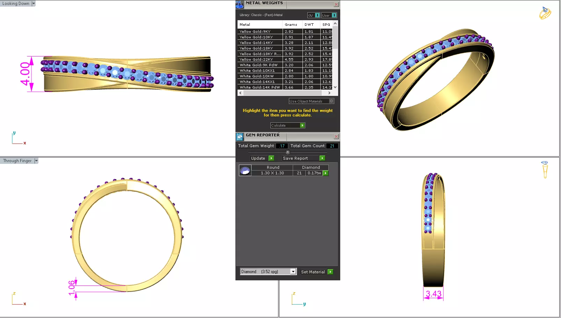Toggle the GV switch
561x318 pixels.
click(314, 15)
